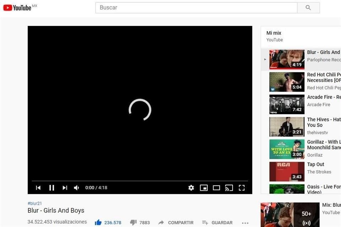
Task: Skip to the next video
Action: point(65,188)
